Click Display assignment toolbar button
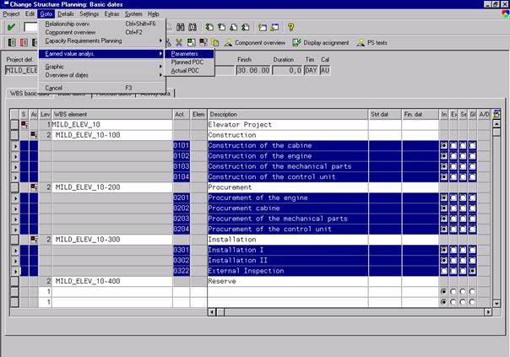 pyautogui.click(x=321, y=42)
